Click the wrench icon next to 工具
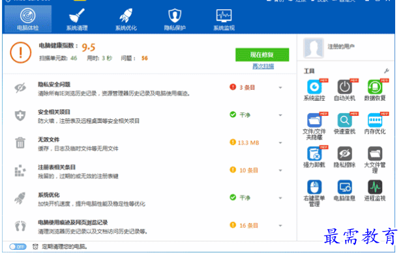Viewport: 403px width, 257px height. (x=386, y=71)
